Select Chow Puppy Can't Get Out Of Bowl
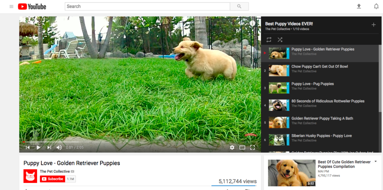Viewport: 383px width, 190px height. click(x=319, y=67)
